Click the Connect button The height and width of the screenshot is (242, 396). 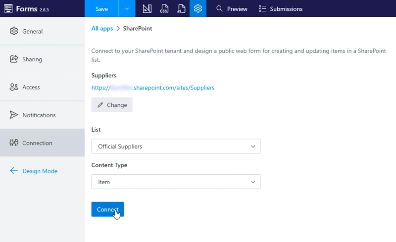(x=107, y=209)
